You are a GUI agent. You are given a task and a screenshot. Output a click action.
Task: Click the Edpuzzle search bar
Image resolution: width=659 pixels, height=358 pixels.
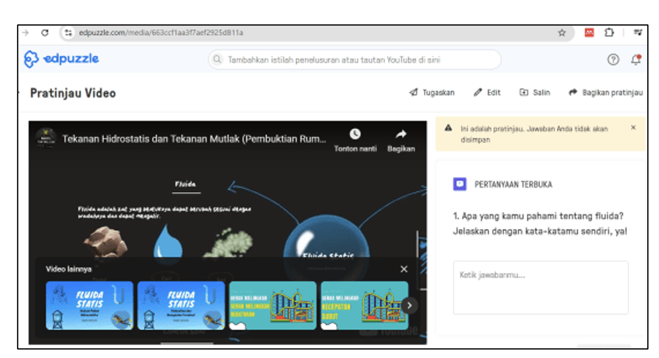354,60
